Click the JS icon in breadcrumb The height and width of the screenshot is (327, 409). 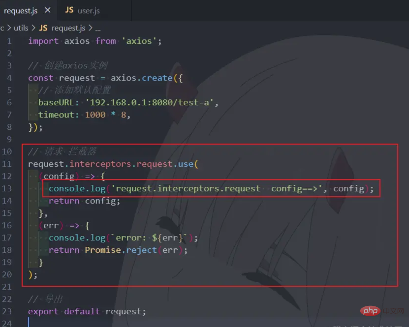click(x=43, y=28)
